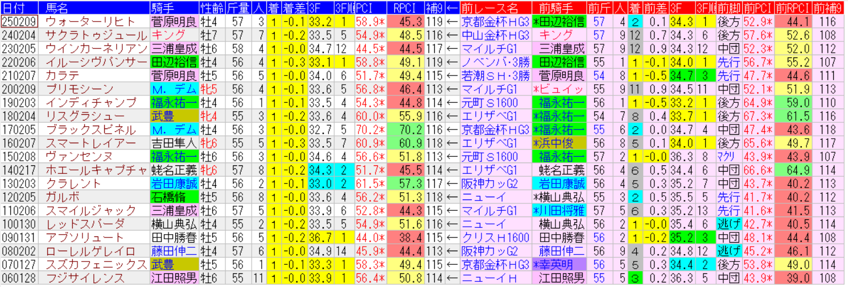Click the arrow in the クラレント row
Image resolution: width=848 pixels, height=287 pixels.
[452, 184]
